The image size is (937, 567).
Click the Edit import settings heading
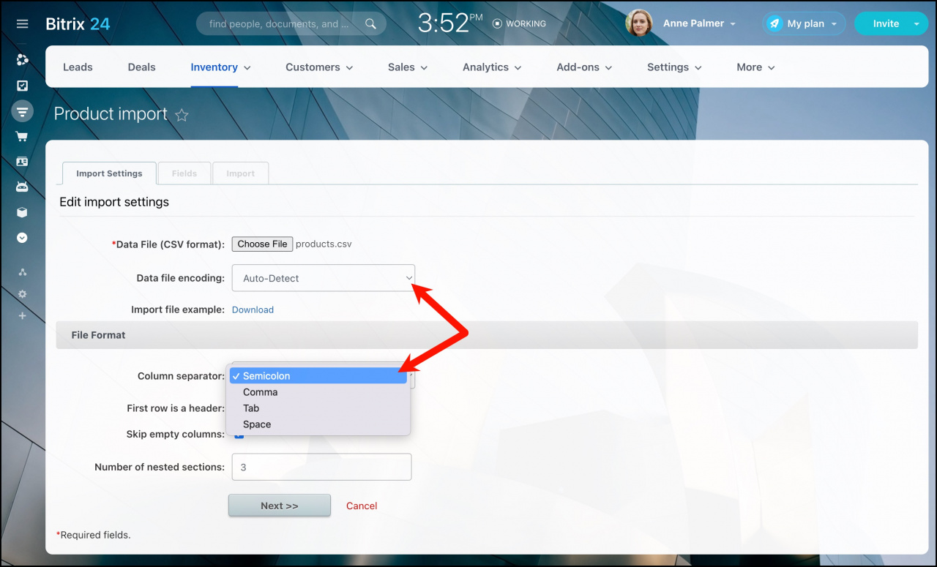click(114, 202)
